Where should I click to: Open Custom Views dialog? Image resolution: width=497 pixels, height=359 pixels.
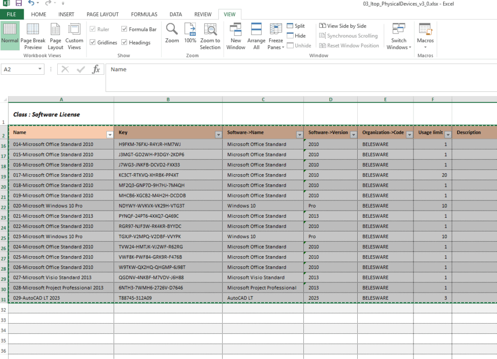coord(74,36)
